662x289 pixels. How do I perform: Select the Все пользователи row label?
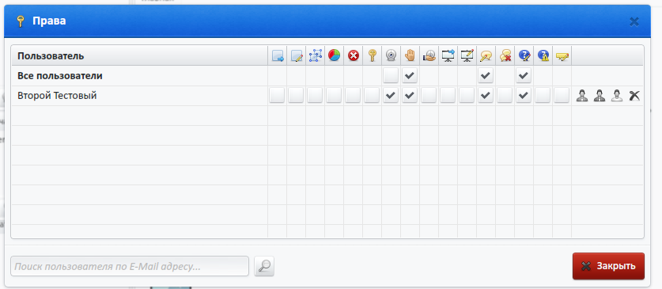pyautogui.click(x=60, y=76)
